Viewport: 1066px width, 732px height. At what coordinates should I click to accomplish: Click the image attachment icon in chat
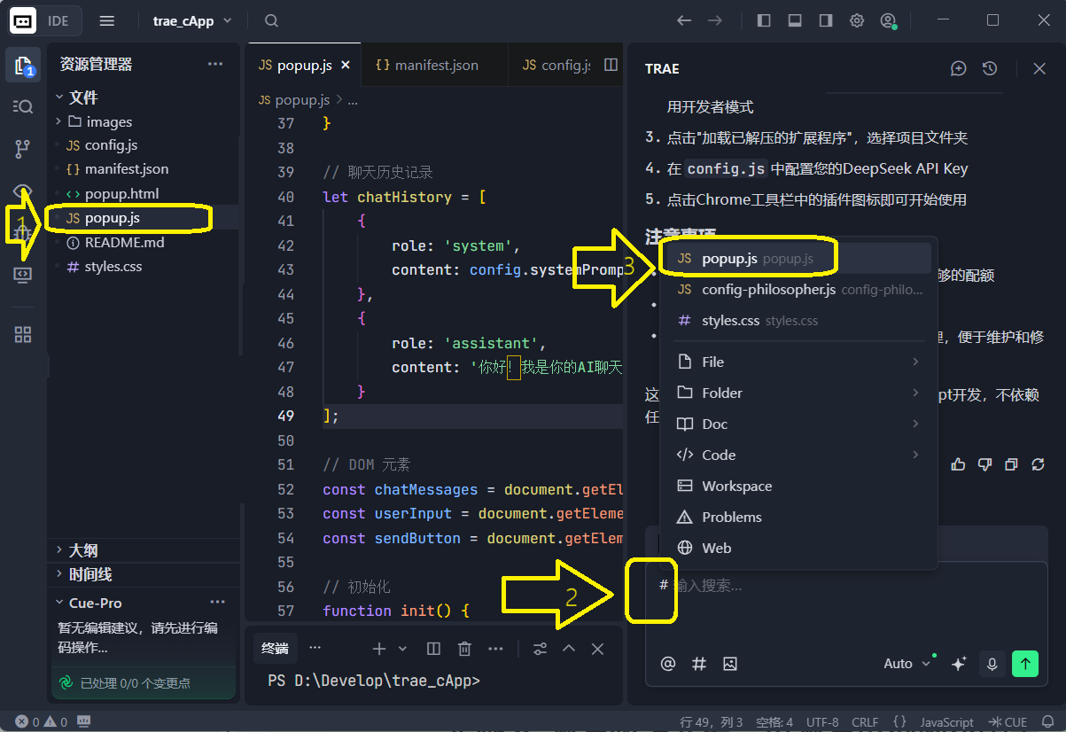(x=729, y=664)
